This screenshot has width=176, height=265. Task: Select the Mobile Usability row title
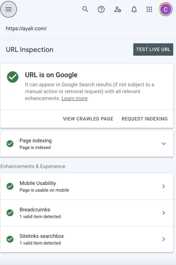click(38, 183)
